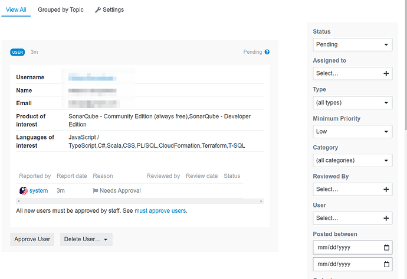Screen dimensions: 407x279
Task: Open the Category dropdown showing all categories
Action: tap(353, 160)
